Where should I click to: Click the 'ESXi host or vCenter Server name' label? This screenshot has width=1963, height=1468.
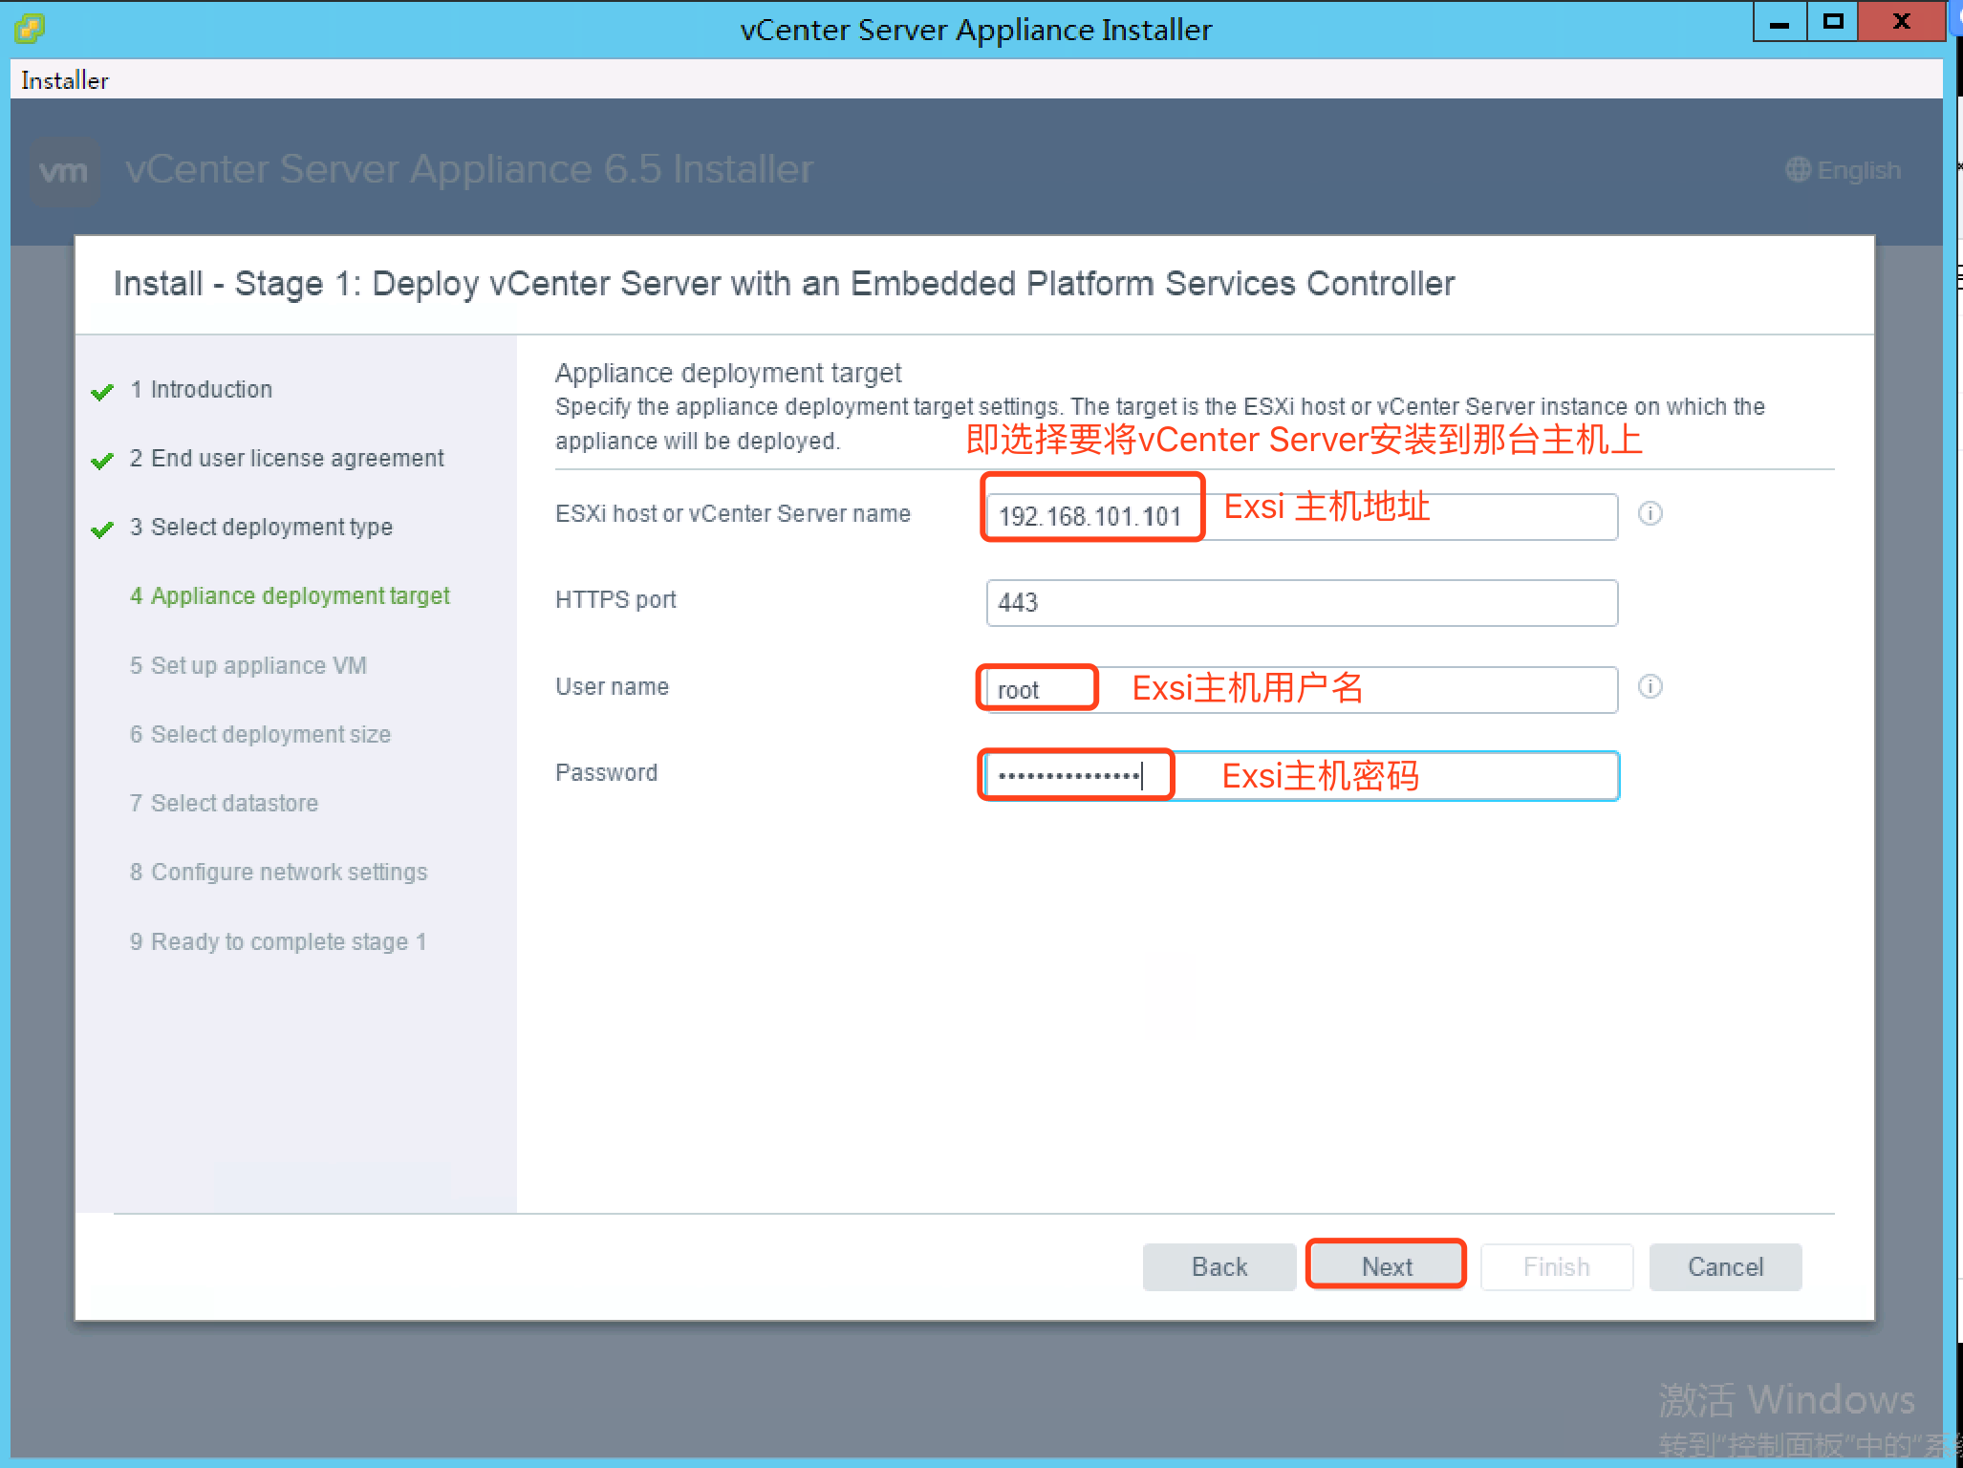coord(733,513)
